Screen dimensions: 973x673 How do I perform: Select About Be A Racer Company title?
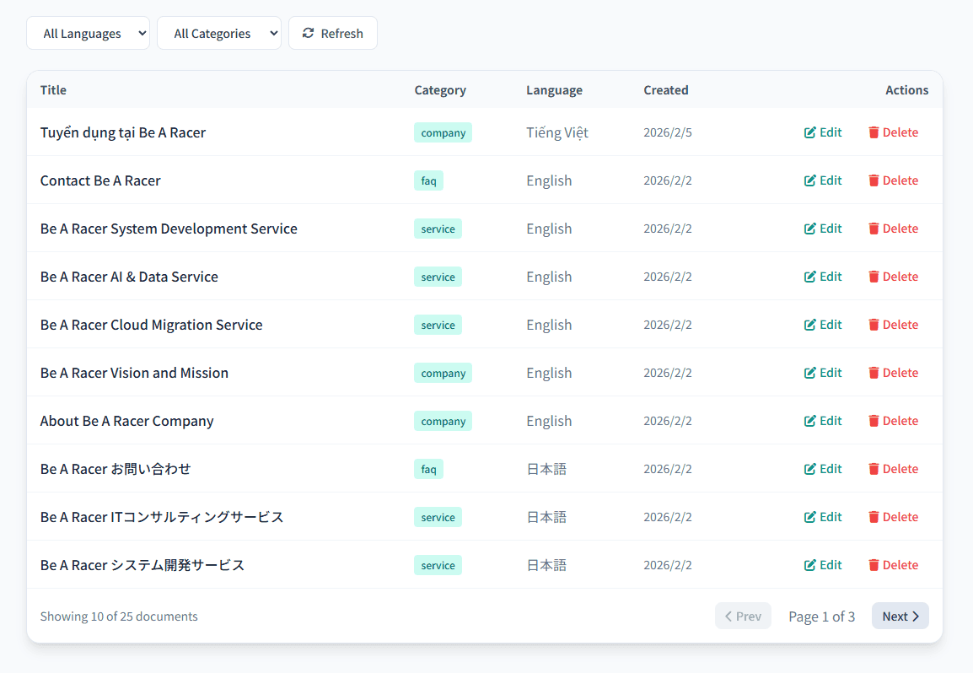coord(126,421)
